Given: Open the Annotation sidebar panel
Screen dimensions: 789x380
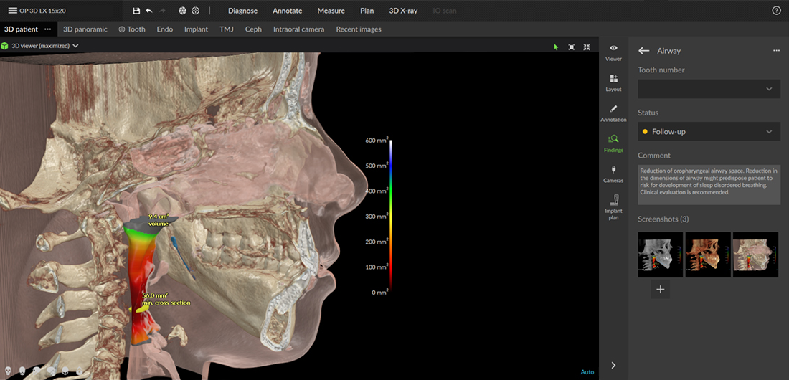Looking at the screenshot, I should click(x=613, y=113).
